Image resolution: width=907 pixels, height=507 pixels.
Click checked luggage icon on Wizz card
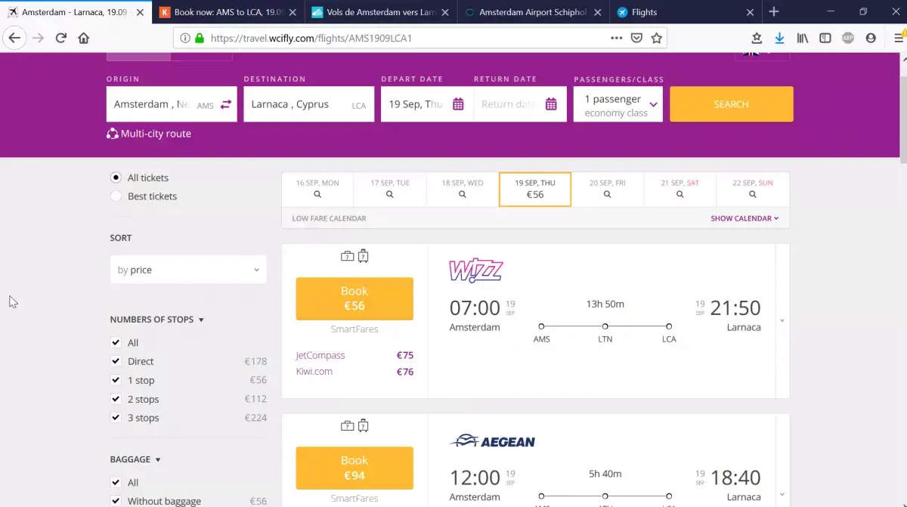[x=363, y=256]
